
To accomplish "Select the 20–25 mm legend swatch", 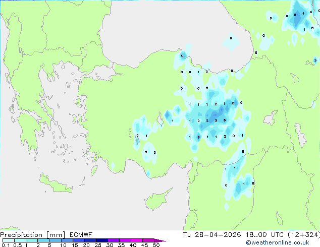I will [90, 240].
